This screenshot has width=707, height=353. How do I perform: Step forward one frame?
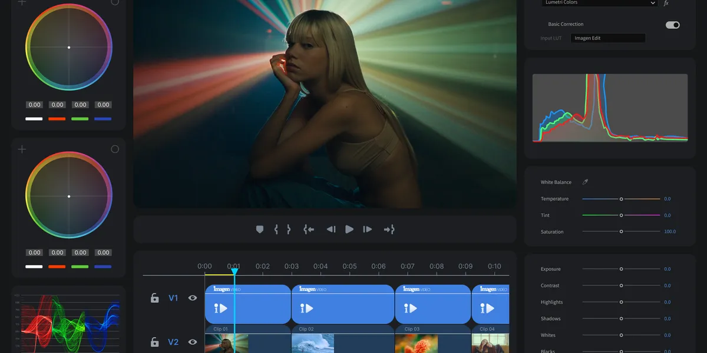[368, 229]
